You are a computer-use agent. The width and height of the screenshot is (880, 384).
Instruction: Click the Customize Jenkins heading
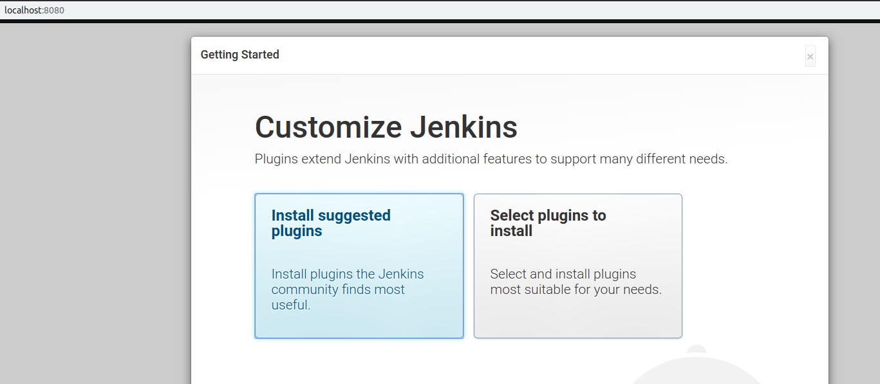(386, 127)
